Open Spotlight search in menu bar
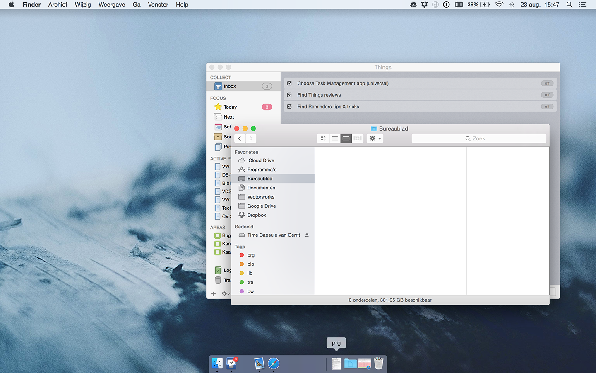Screen dimensions: 596x373 [570, 5]
